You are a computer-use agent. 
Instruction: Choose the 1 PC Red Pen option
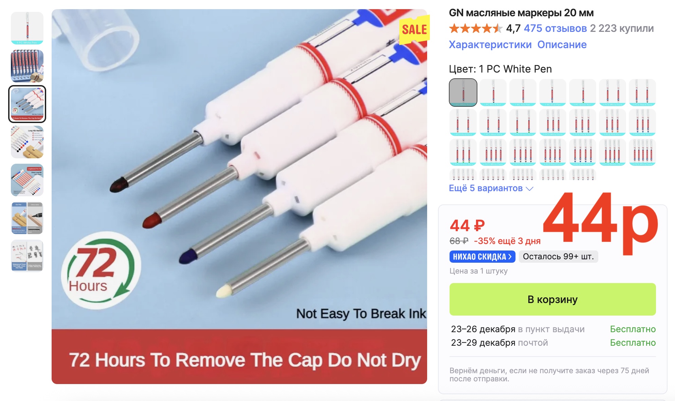tap(523, 93)
